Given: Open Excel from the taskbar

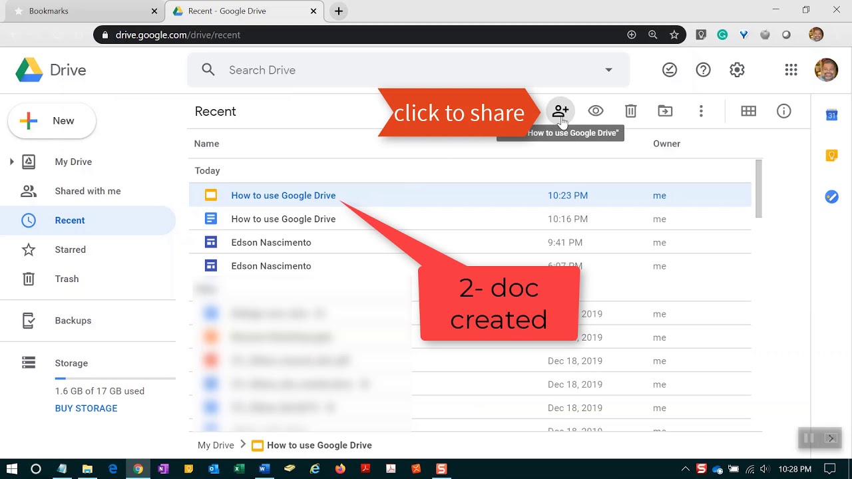Looking at the screenshot, I should pyautogui.click(x=239, y=469).
